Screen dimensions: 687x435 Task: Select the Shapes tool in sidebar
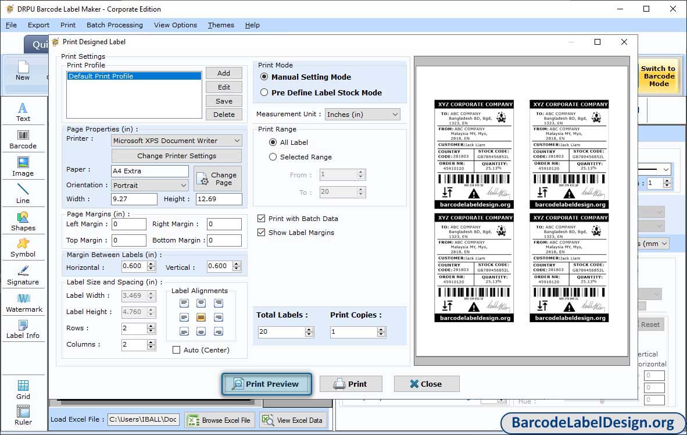click(x=23, y=221)
